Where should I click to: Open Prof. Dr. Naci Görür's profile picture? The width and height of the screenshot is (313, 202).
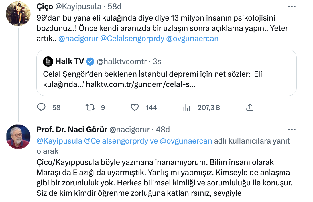pos(18,137)
